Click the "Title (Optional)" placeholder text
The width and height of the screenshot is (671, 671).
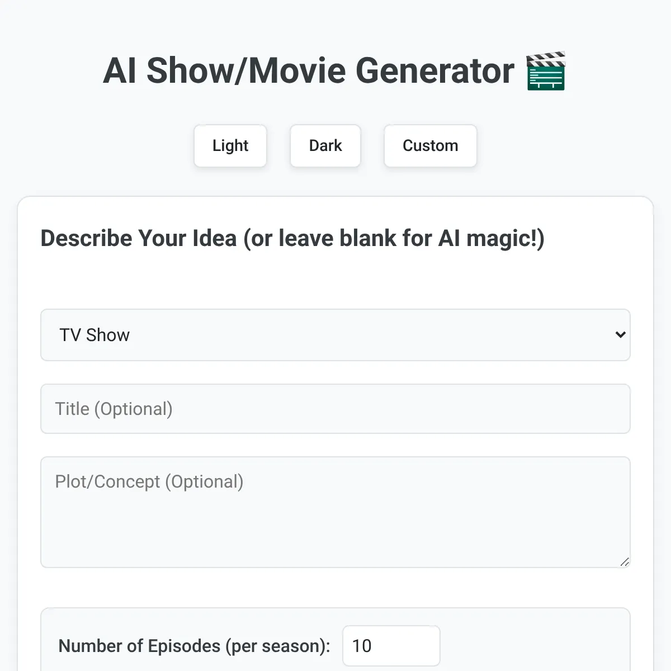point(114,409)
